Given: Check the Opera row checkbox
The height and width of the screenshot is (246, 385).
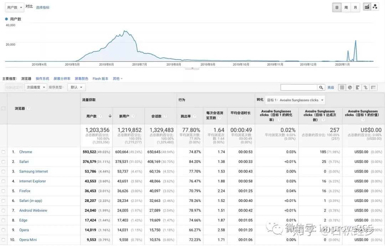Looking at the screenshot, I should click(4, 230).
